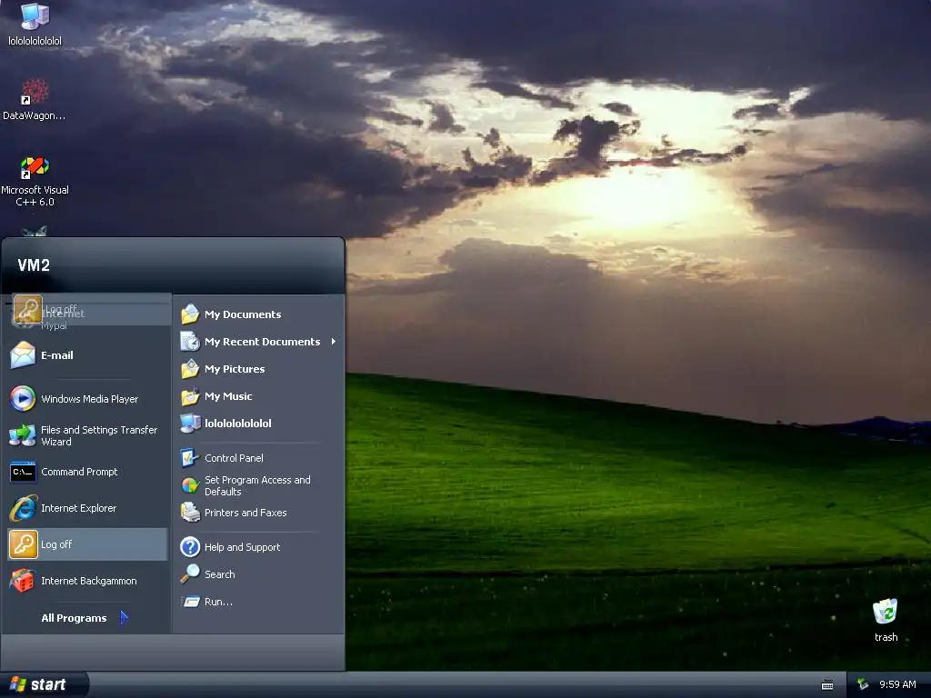Image resolution: width=931 pixels, height=698 pixels.
Task: Click the 9:59 AM taskbar clock
Action: point(897,684)
